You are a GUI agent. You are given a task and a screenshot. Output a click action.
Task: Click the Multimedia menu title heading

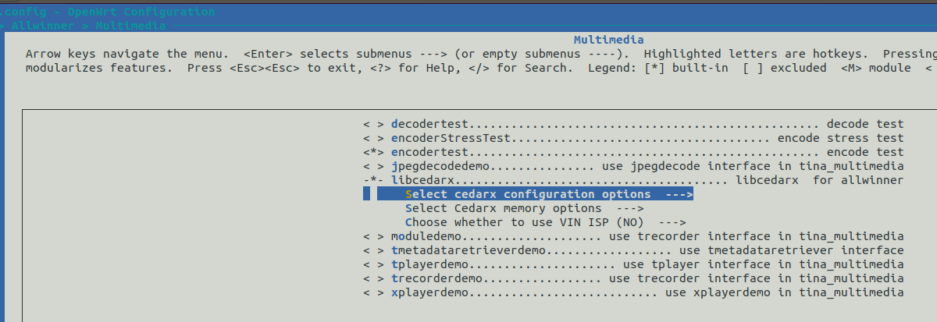pyautogui.click(x=608, y=40)
